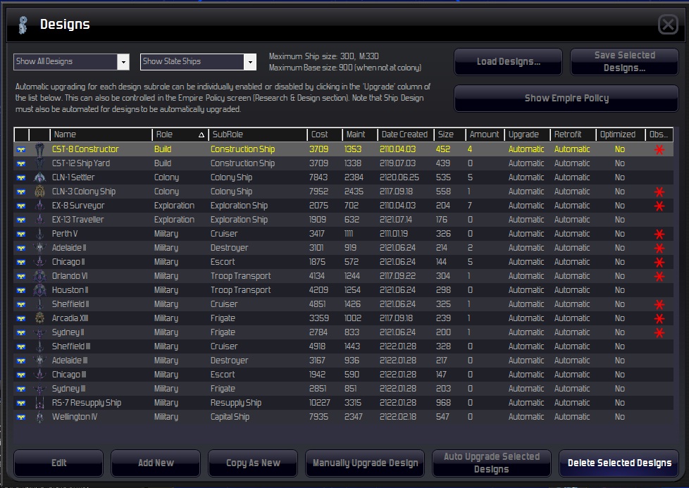The image size is (689, 488).
Task: Click the Add New button
Action: coord(156,463)
